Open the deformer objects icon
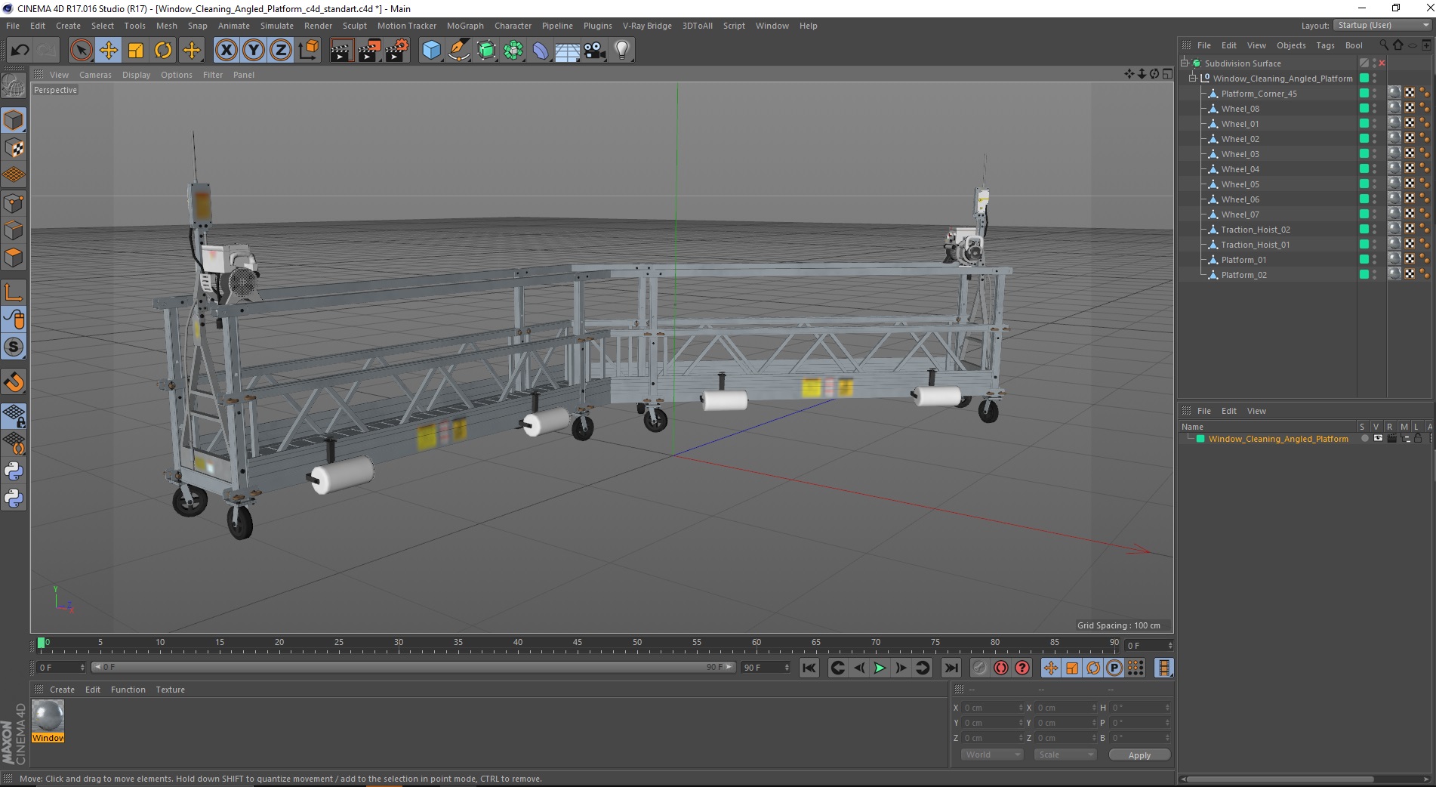 click(541, 51)
